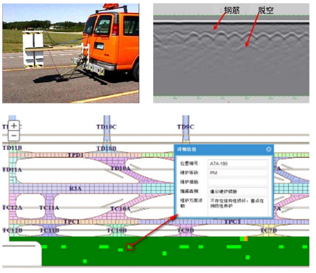This screenshot has height=273, width=316.
Task: Click the 脱空 label on radar image
Action: 265,10
